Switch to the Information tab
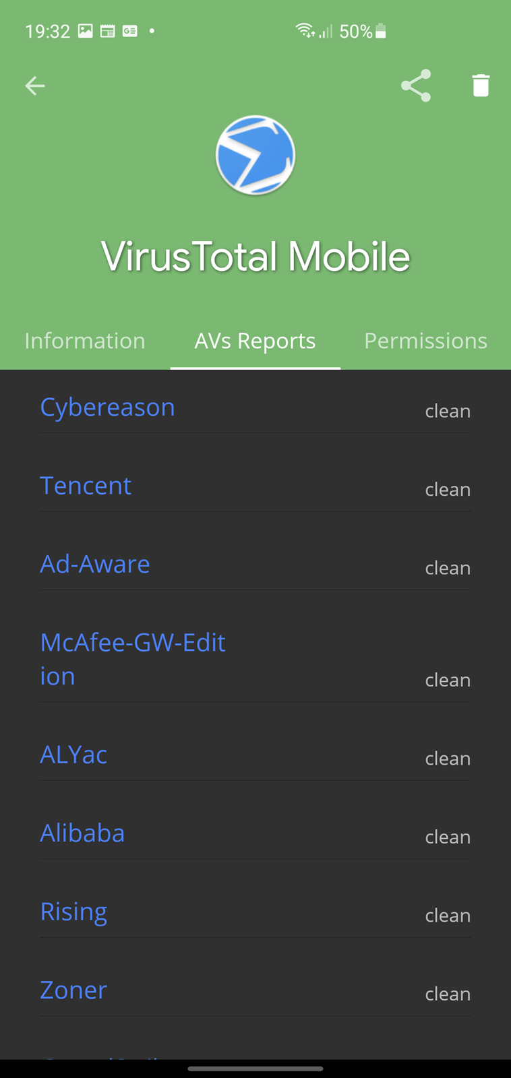 pos(85,340)
